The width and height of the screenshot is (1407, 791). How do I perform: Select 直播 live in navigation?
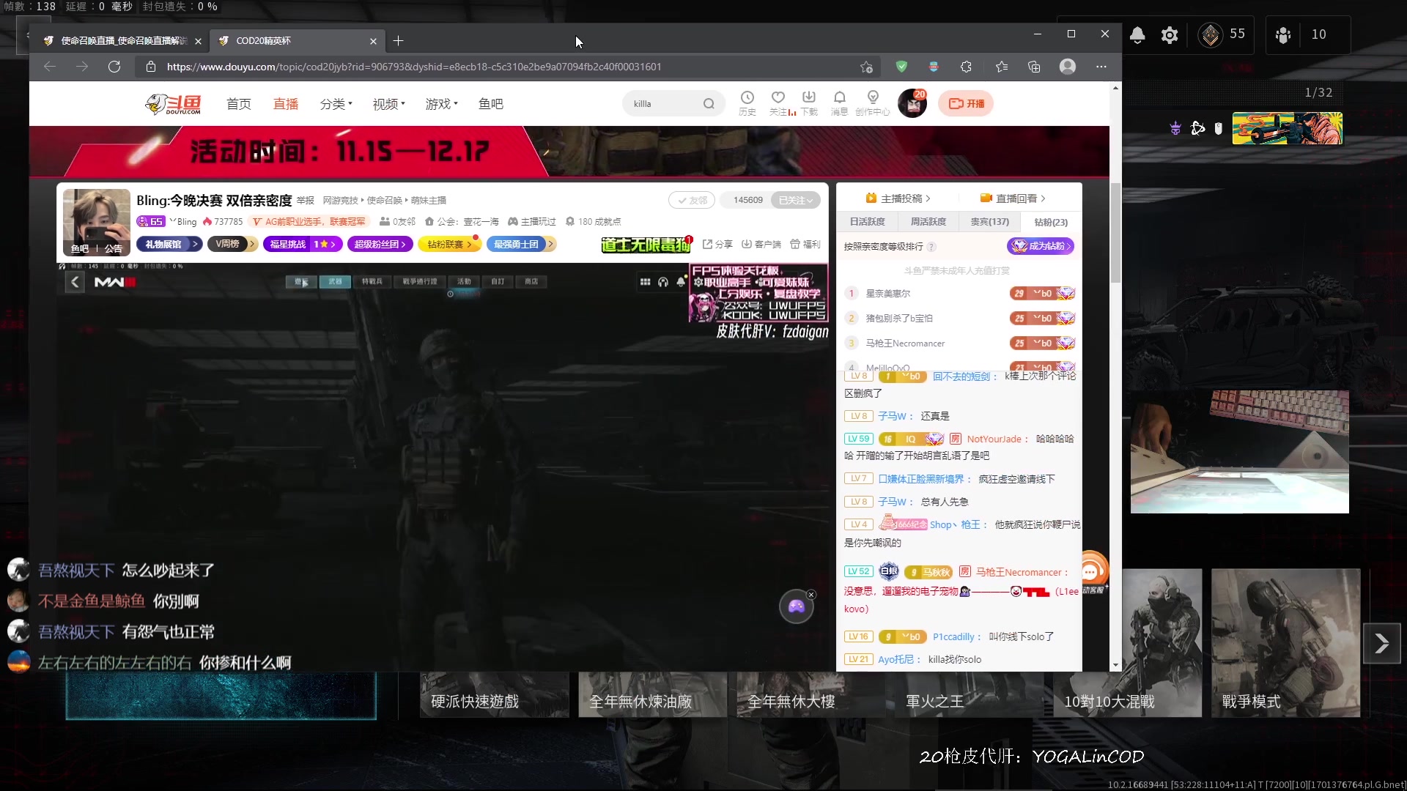(286, 104)
